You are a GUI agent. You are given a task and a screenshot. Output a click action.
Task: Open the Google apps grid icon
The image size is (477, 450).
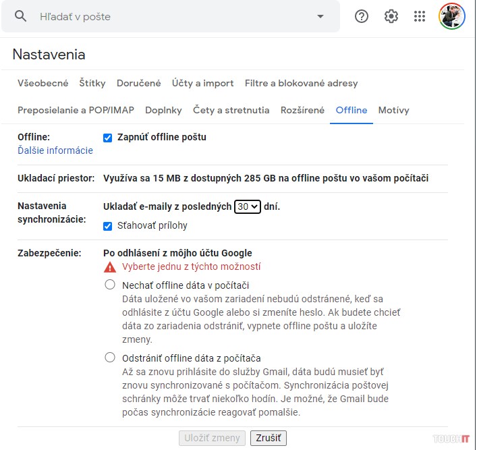coord(420,16)
